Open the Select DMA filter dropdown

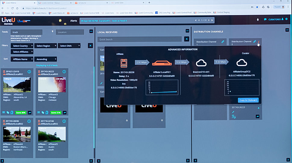tap(70, 46)
